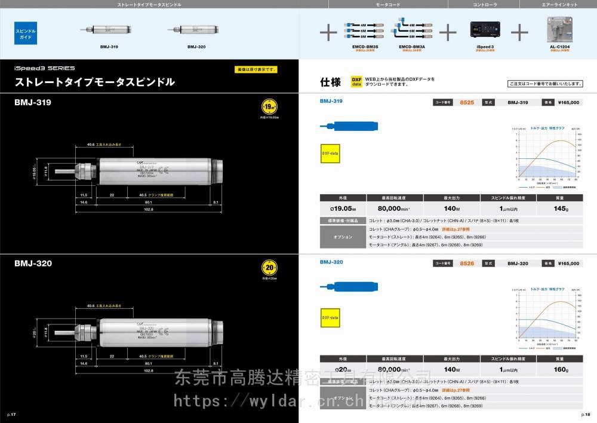Click the EMCD-BM3S motor cord image
Image resolution: width=597 pixels, height=423 pixels.
click(x=363, y=30)
